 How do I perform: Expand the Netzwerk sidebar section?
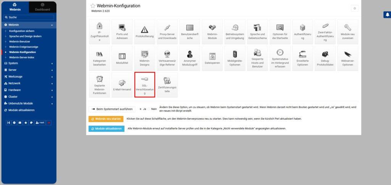tap(29, 83)
